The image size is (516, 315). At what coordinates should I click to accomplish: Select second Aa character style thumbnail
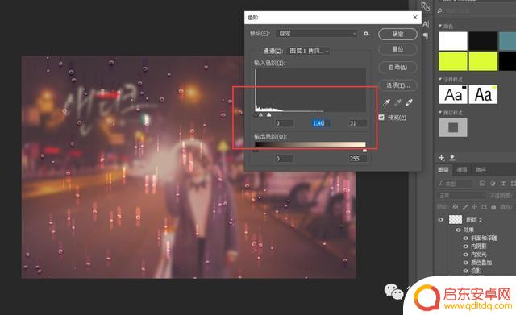483,94
